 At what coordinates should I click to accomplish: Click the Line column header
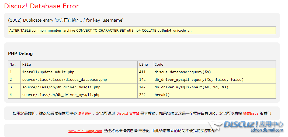click(x=145, y=65)
